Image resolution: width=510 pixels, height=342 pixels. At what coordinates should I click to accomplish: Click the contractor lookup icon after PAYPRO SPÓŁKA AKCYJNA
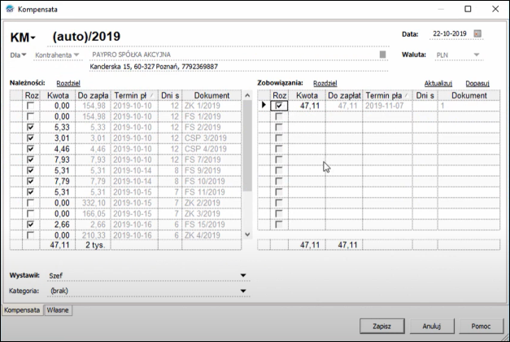click(x=383, y=55)
